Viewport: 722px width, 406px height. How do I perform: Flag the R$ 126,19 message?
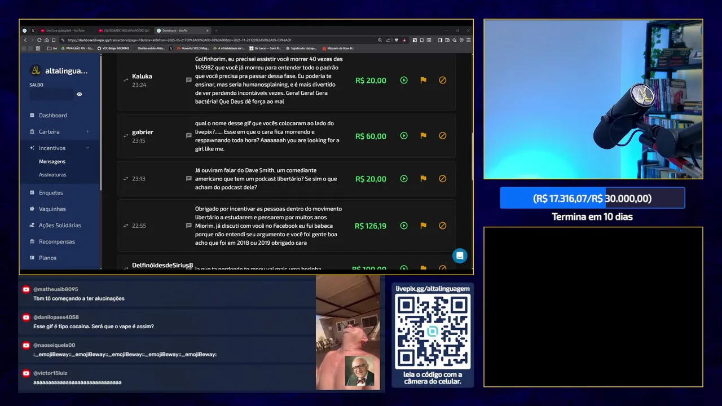click(x=423, y=226)
